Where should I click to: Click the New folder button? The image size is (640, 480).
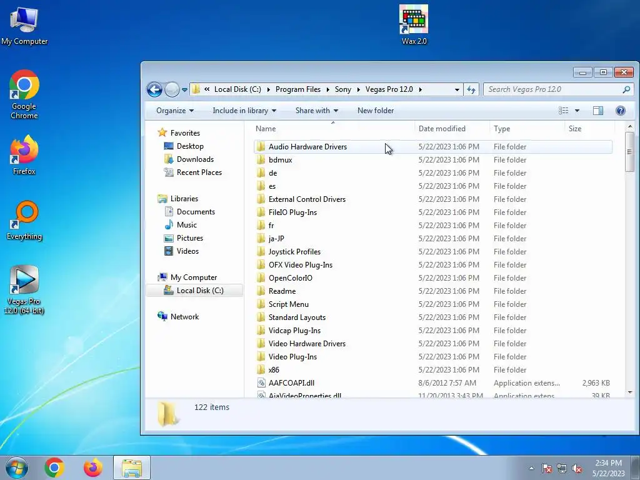click(376, 111)
